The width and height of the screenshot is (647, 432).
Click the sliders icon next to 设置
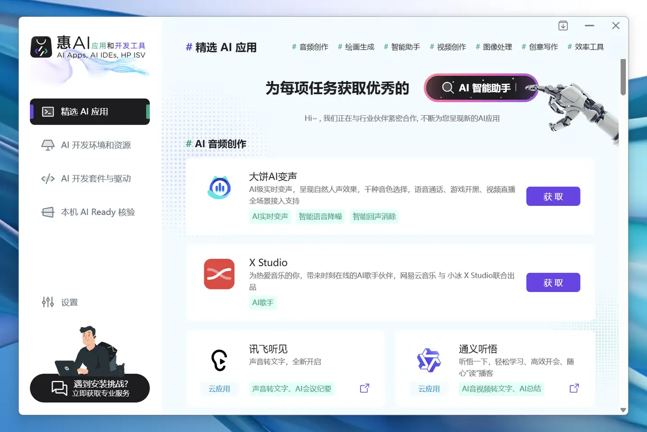pyautogui.click(x=48, y=302)
